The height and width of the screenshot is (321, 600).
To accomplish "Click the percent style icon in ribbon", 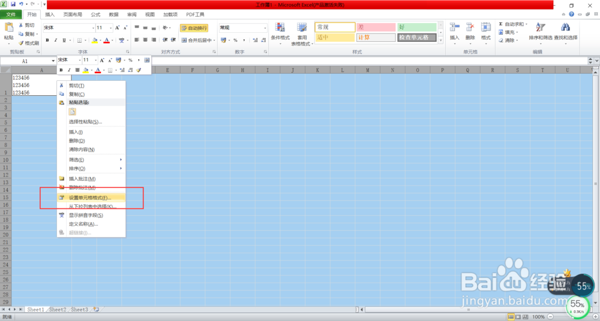I will coord(235,40).
